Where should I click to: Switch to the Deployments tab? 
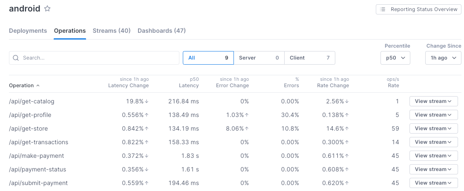coord(28,31)
